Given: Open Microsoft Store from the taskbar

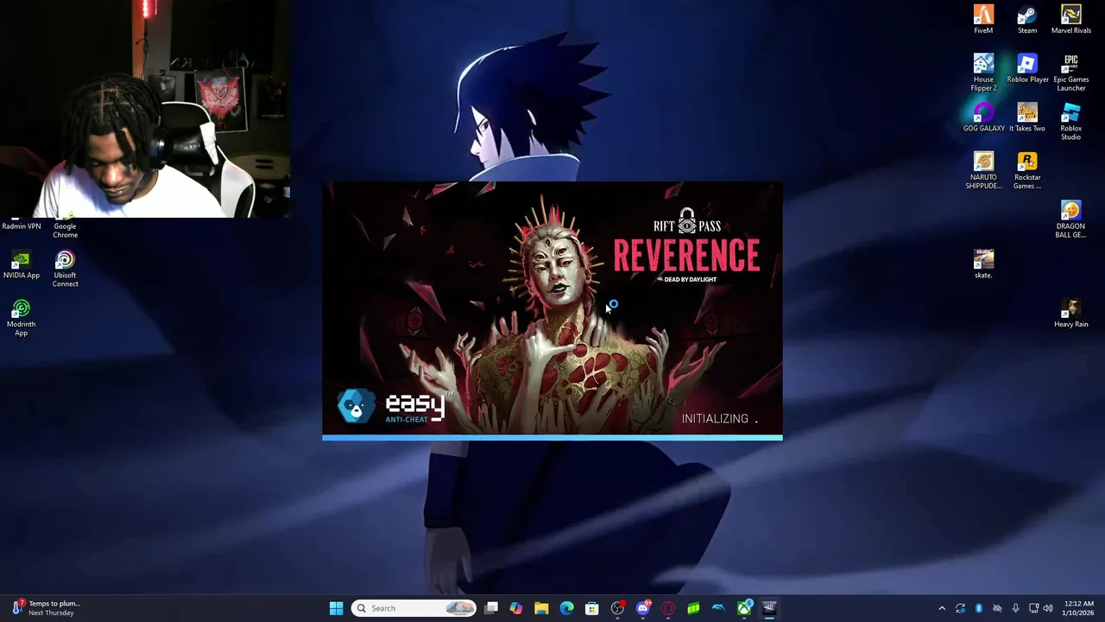Looking at the screenshot, I should [592, 608].
